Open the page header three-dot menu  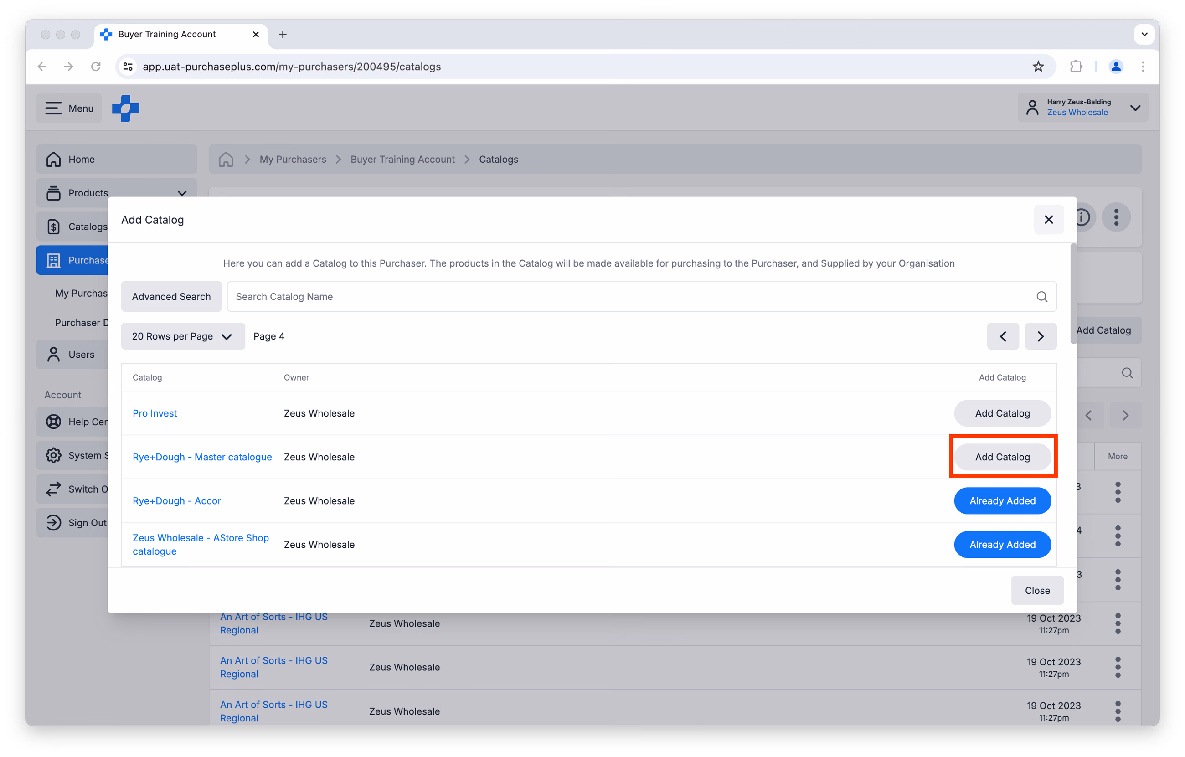pos(1116,217)
